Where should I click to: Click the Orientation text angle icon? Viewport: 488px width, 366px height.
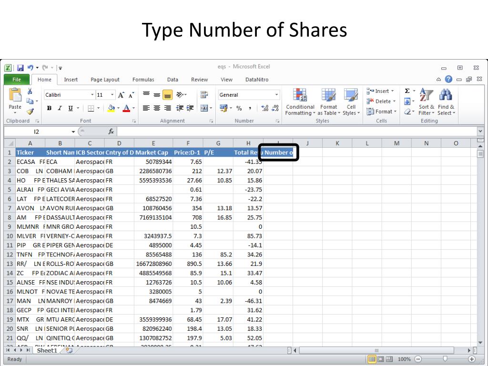[x=180, y=95]
